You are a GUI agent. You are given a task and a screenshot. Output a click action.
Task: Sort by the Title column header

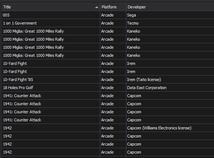[51, 7]
